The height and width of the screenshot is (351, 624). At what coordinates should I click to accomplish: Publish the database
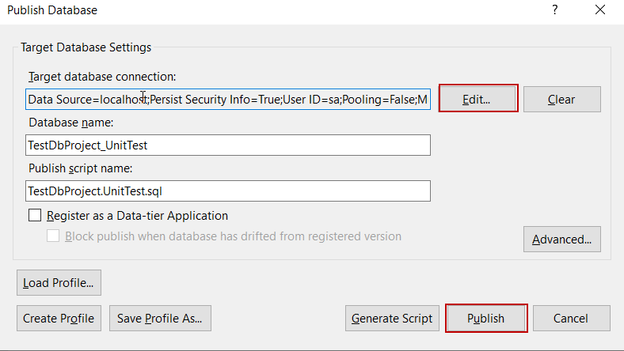(486, 319)
